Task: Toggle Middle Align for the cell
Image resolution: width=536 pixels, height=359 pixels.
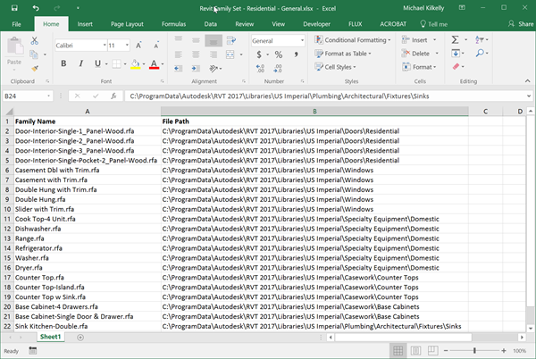Action: pos(196,40)
